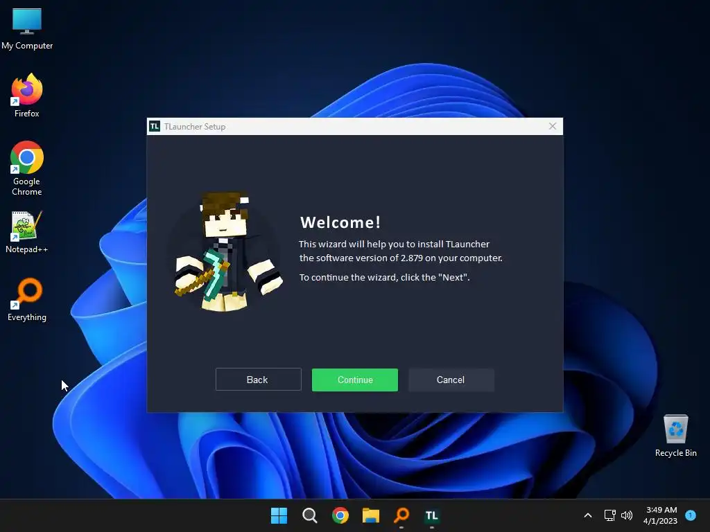Select the Everything desktop shortcut
This screenshot has width=710, height=532.
click(27, 299)
